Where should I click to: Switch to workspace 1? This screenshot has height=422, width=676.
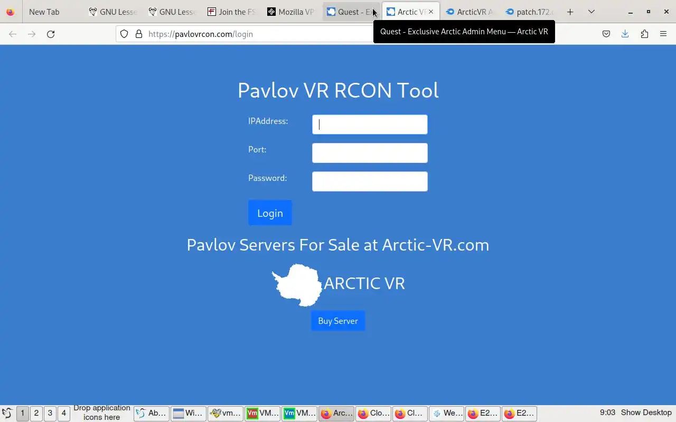coord(22,413)
